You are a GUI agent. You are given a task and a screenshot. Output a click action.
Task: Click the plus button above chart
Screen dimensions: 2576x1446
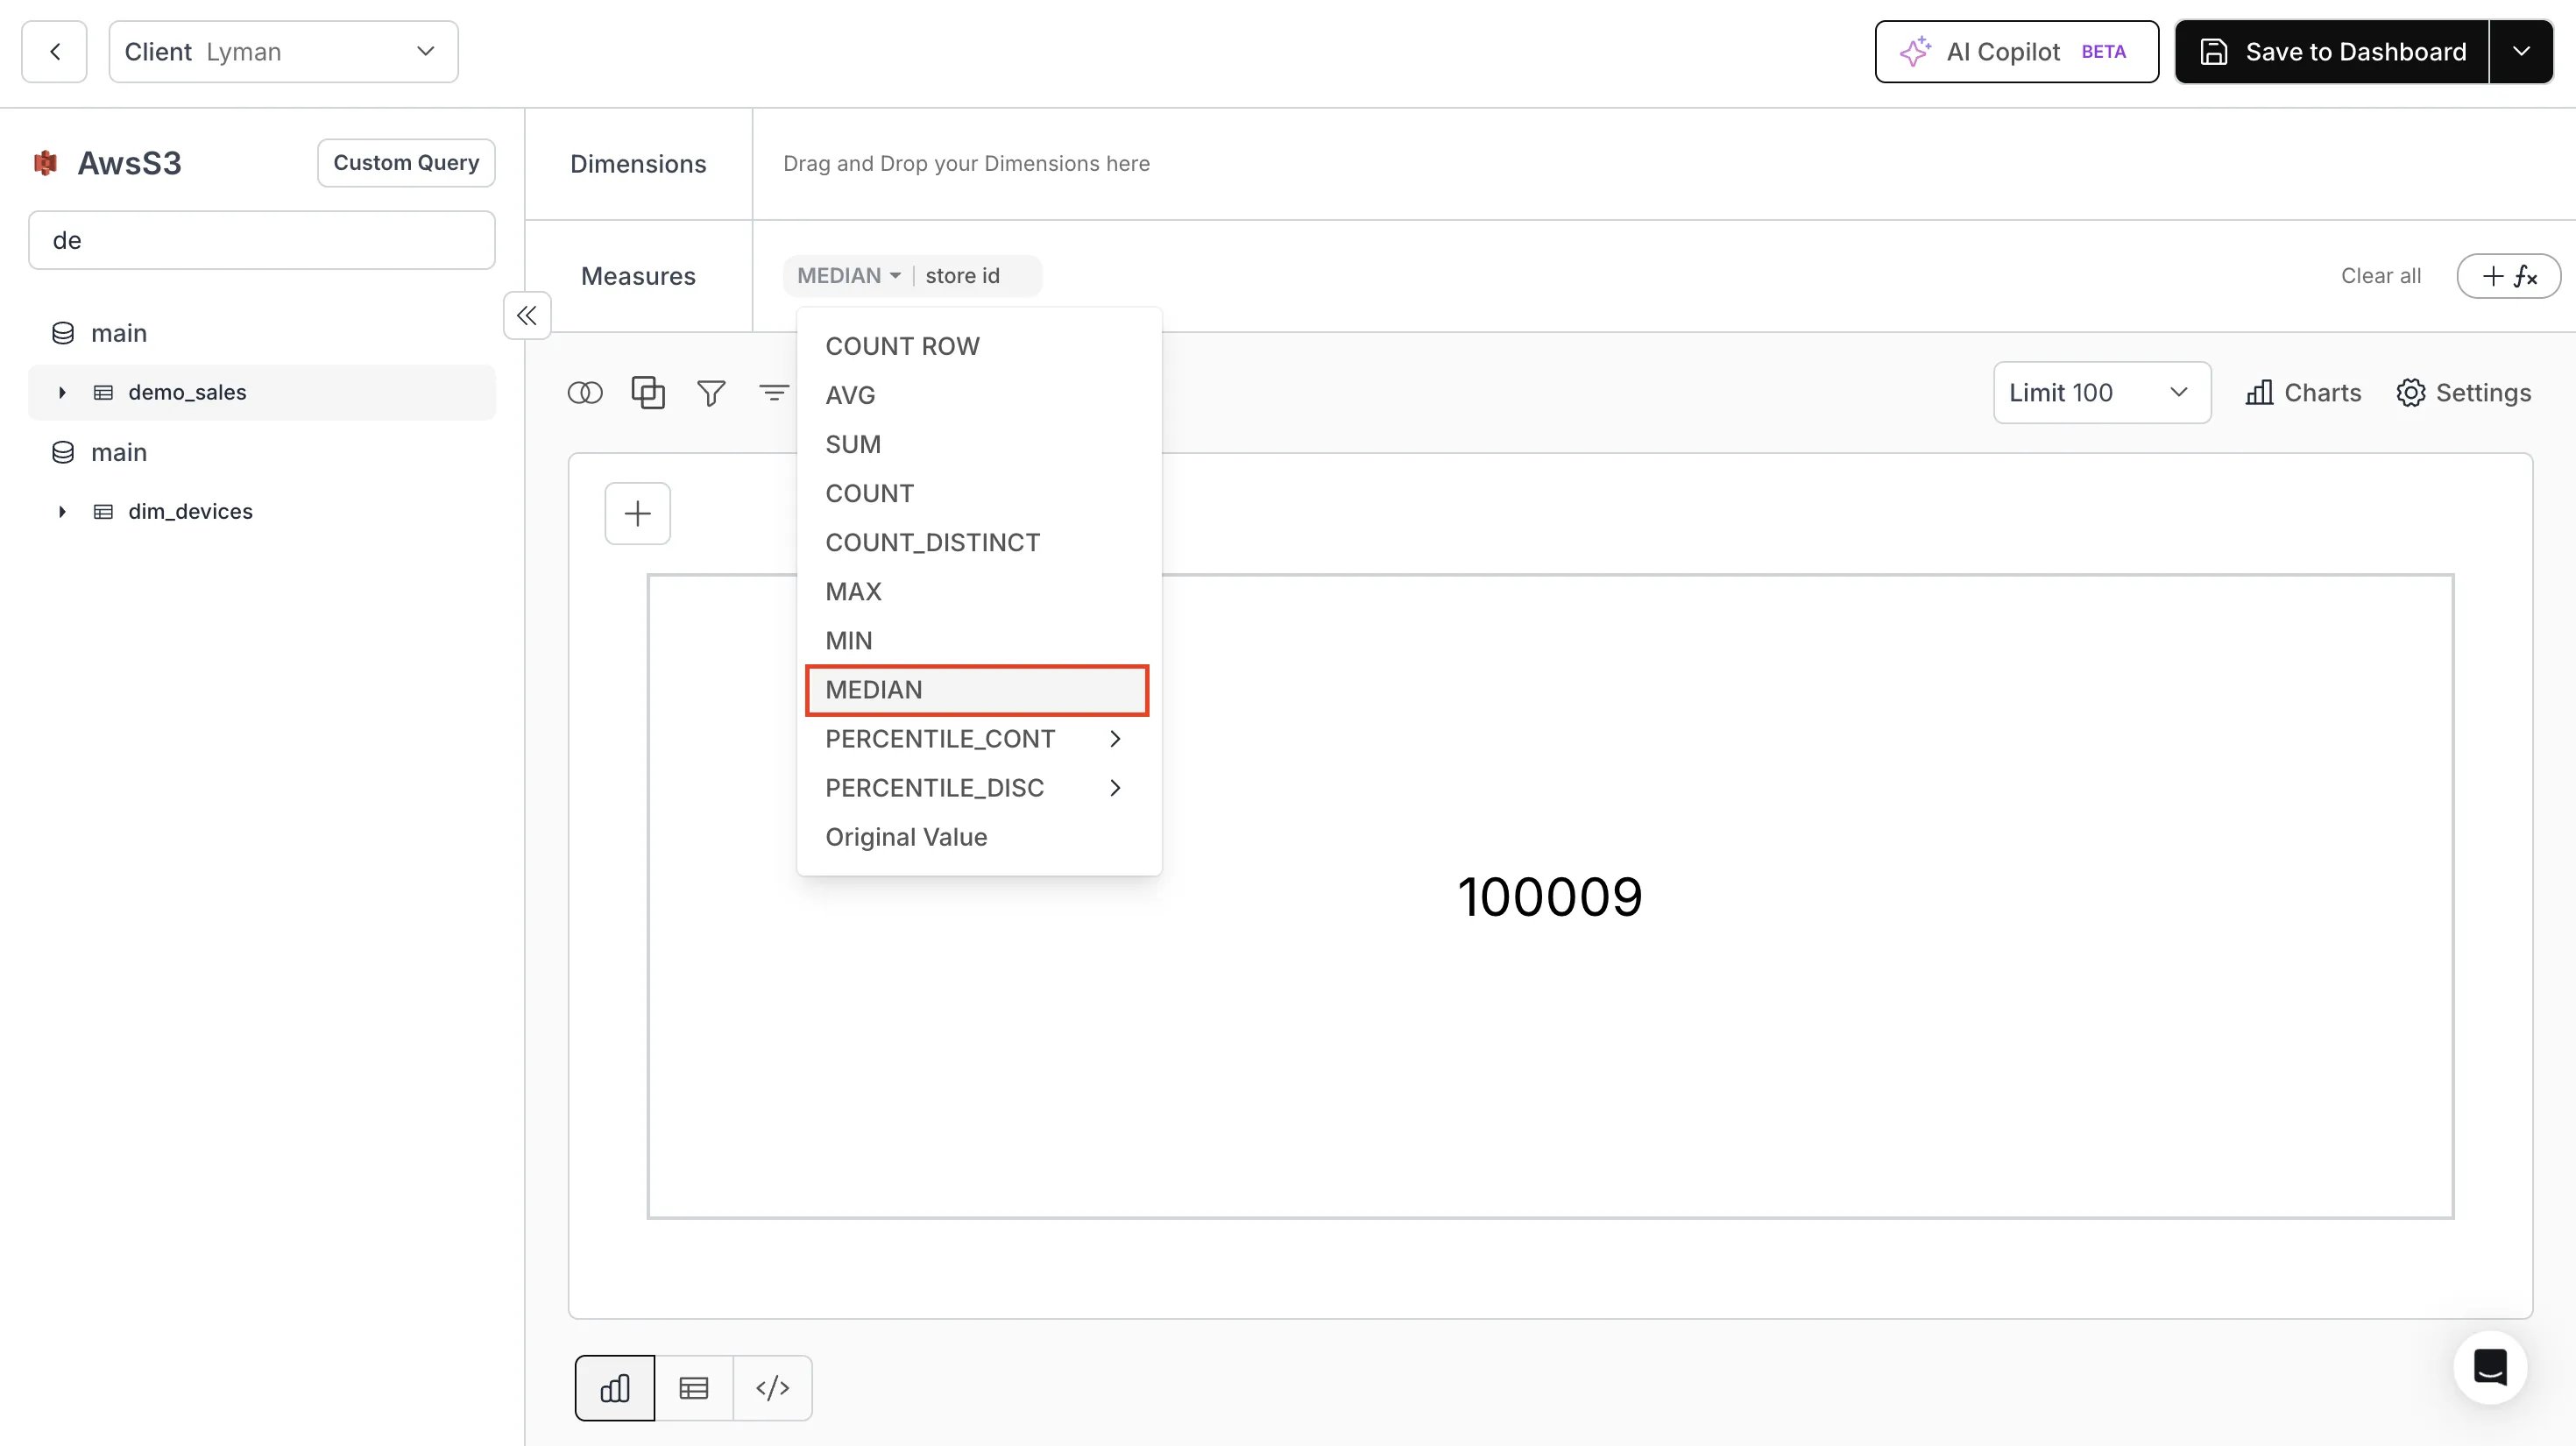click(638, 514)
